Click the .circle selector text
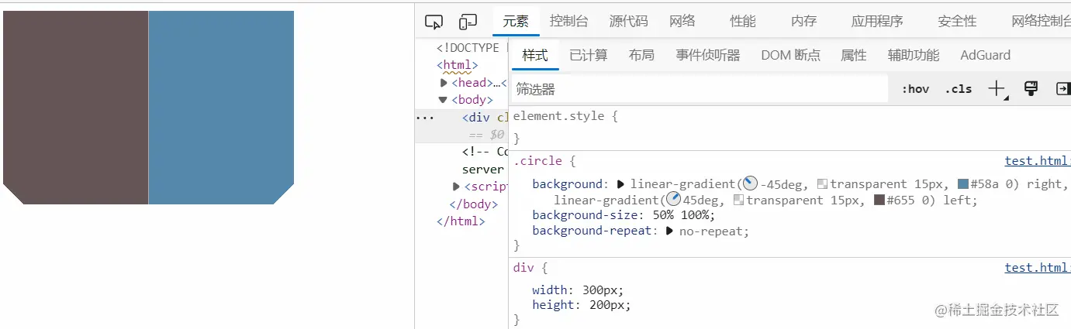The image size is (1071, 329). tap(540, 161)
